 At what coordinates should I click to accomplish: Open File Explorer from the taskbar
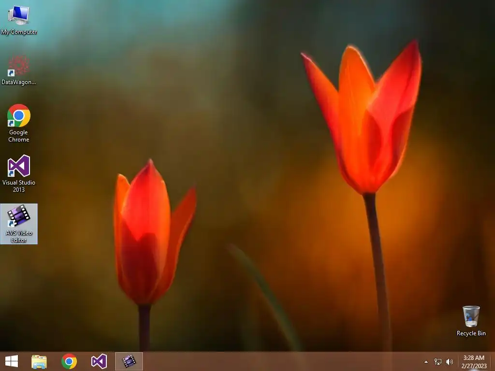(39, 361)
